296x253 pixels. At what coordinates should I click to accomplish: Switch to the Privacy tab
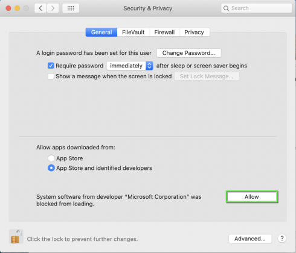pyautogui.click(x=195, y=32)
